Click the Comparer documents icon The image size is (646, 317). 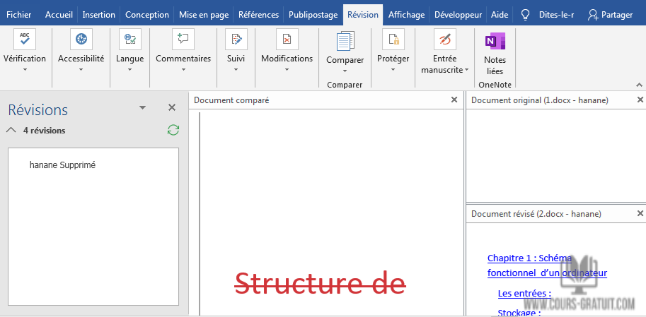point(345,42)
